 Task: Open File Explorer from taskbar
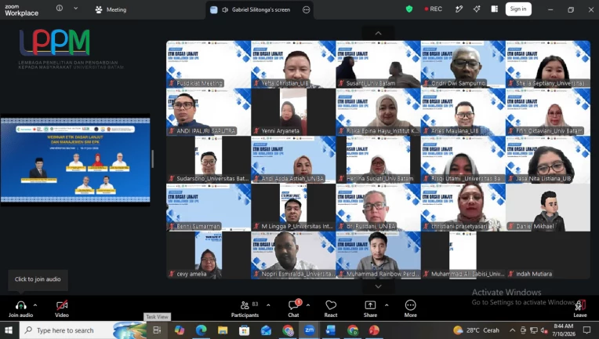coord(223,330)
